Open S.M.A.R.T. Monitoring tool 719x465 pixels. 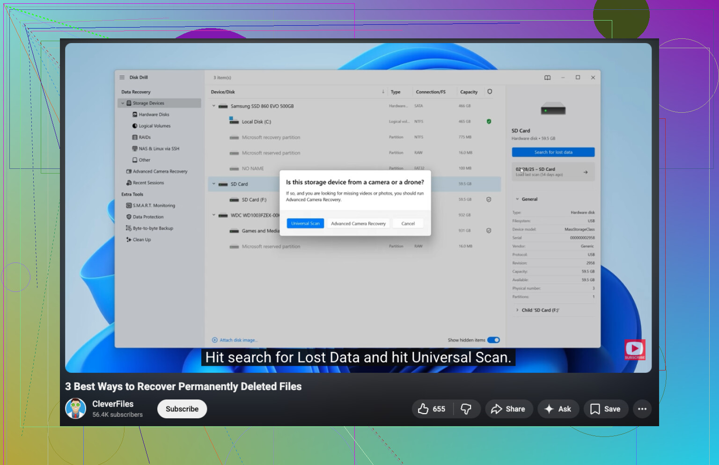coord(151,206)
